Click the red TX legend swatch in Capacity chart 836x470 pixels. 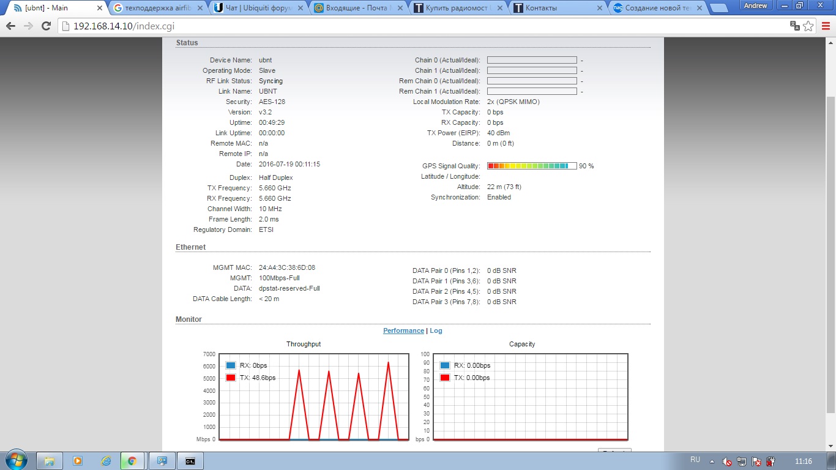coord(445,378)
